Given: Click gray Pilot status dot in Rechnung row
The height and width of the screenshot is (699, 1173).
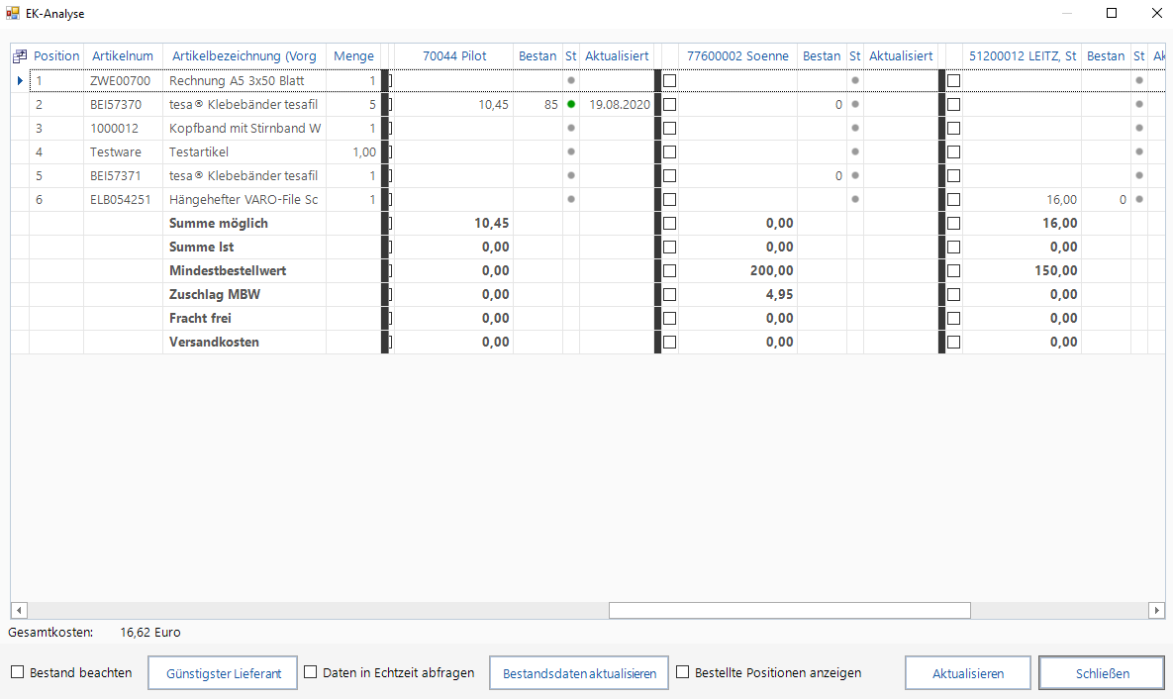Looking at the screenshot, I should [571, 80].
